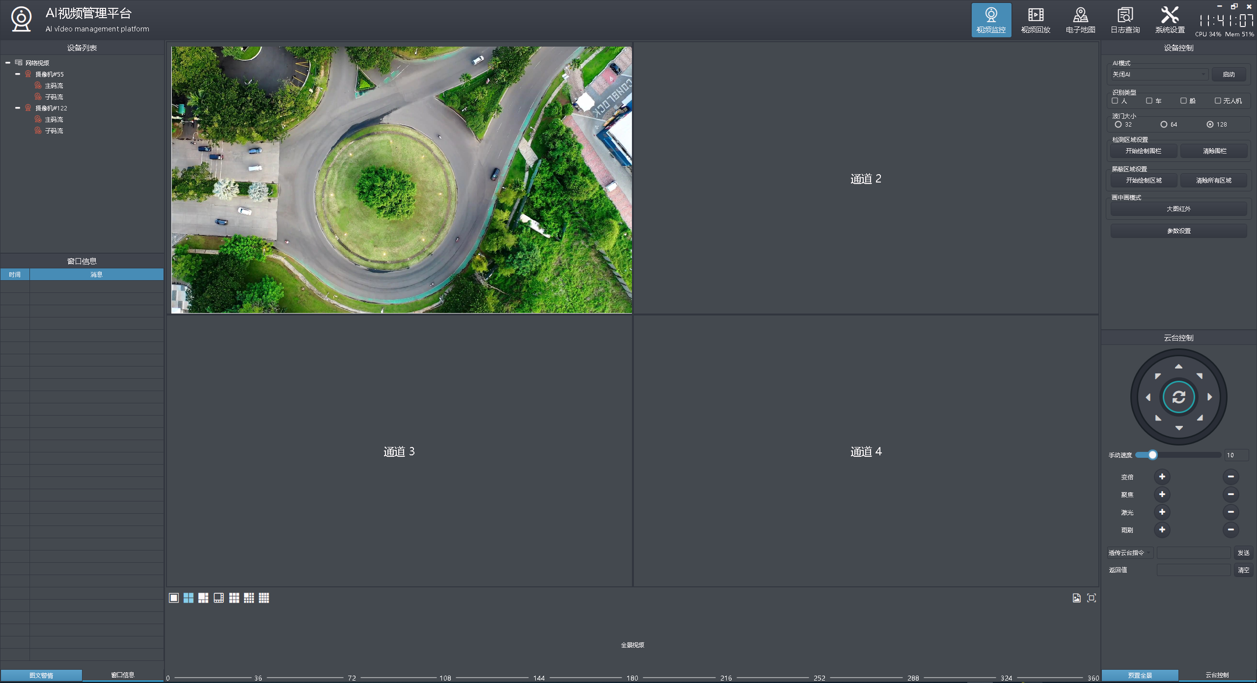Increase 聚焦 focus with plus button
The width and height of the screenshot is (1257, 683).
pos(1162,495)
